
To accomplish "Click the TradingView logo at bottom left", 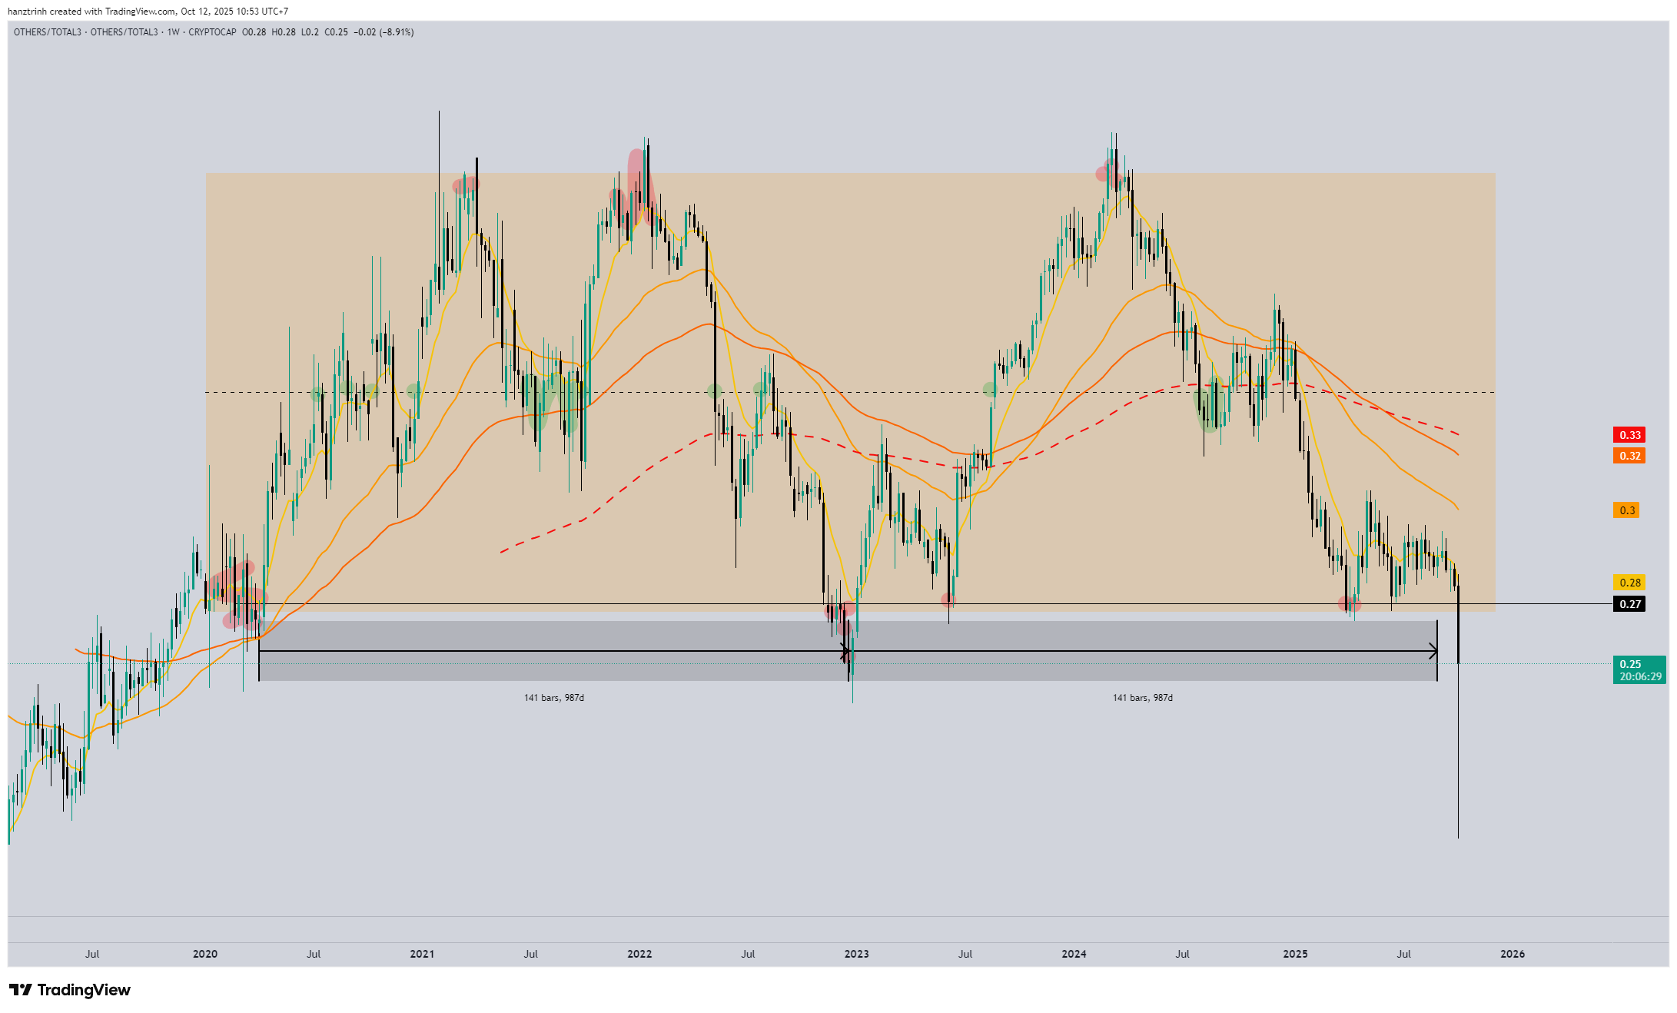I will [70, 990].
